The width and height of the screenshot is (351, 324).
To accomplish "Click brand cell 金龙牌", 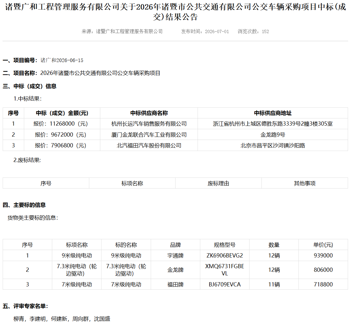I will [x=175, y=270].
